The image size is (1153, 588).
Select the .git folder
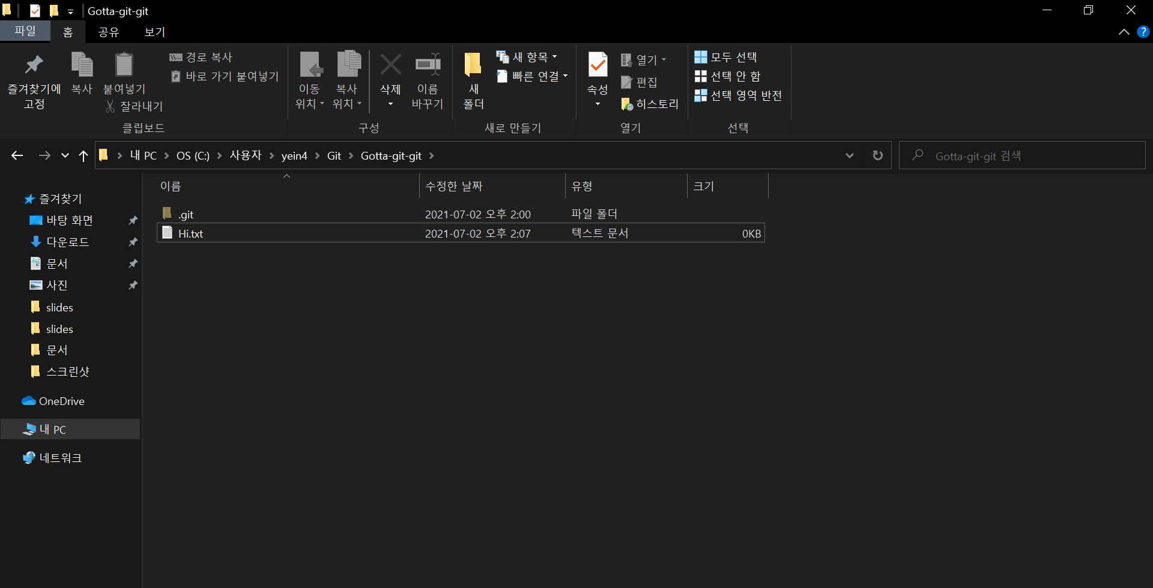click(461, 214)
